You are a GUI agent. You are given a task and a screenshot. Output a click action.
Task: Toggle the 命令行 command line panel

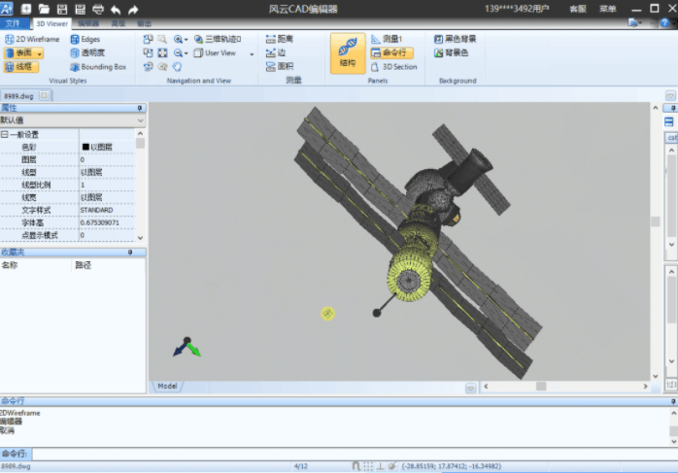(392, 52)
